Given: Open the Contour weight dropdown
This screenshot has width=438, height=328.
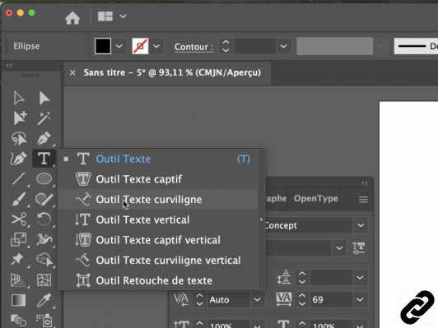Looking at the screenshot, I should click(x=283, y=46).
